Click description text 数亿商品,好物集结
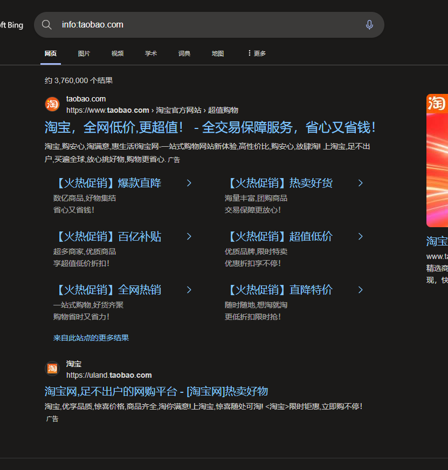 pos(85,198)
